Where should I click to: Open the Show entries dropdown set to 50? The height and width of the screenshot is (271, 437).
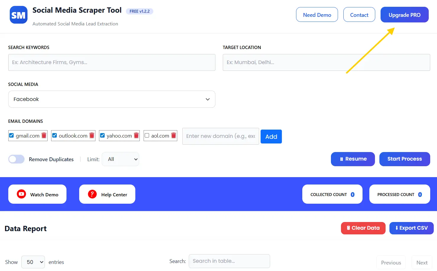tap(33, 262)
